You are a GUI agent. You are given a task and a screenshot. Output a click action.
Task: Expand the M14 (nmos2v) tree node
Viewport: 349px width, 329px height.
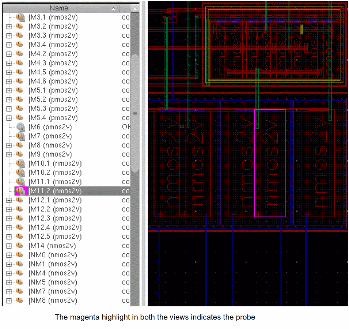9,246
